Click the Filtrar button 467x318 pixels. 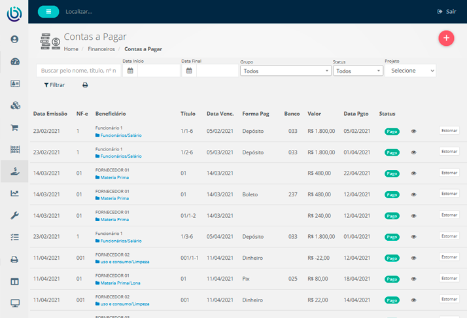(54, 85)
